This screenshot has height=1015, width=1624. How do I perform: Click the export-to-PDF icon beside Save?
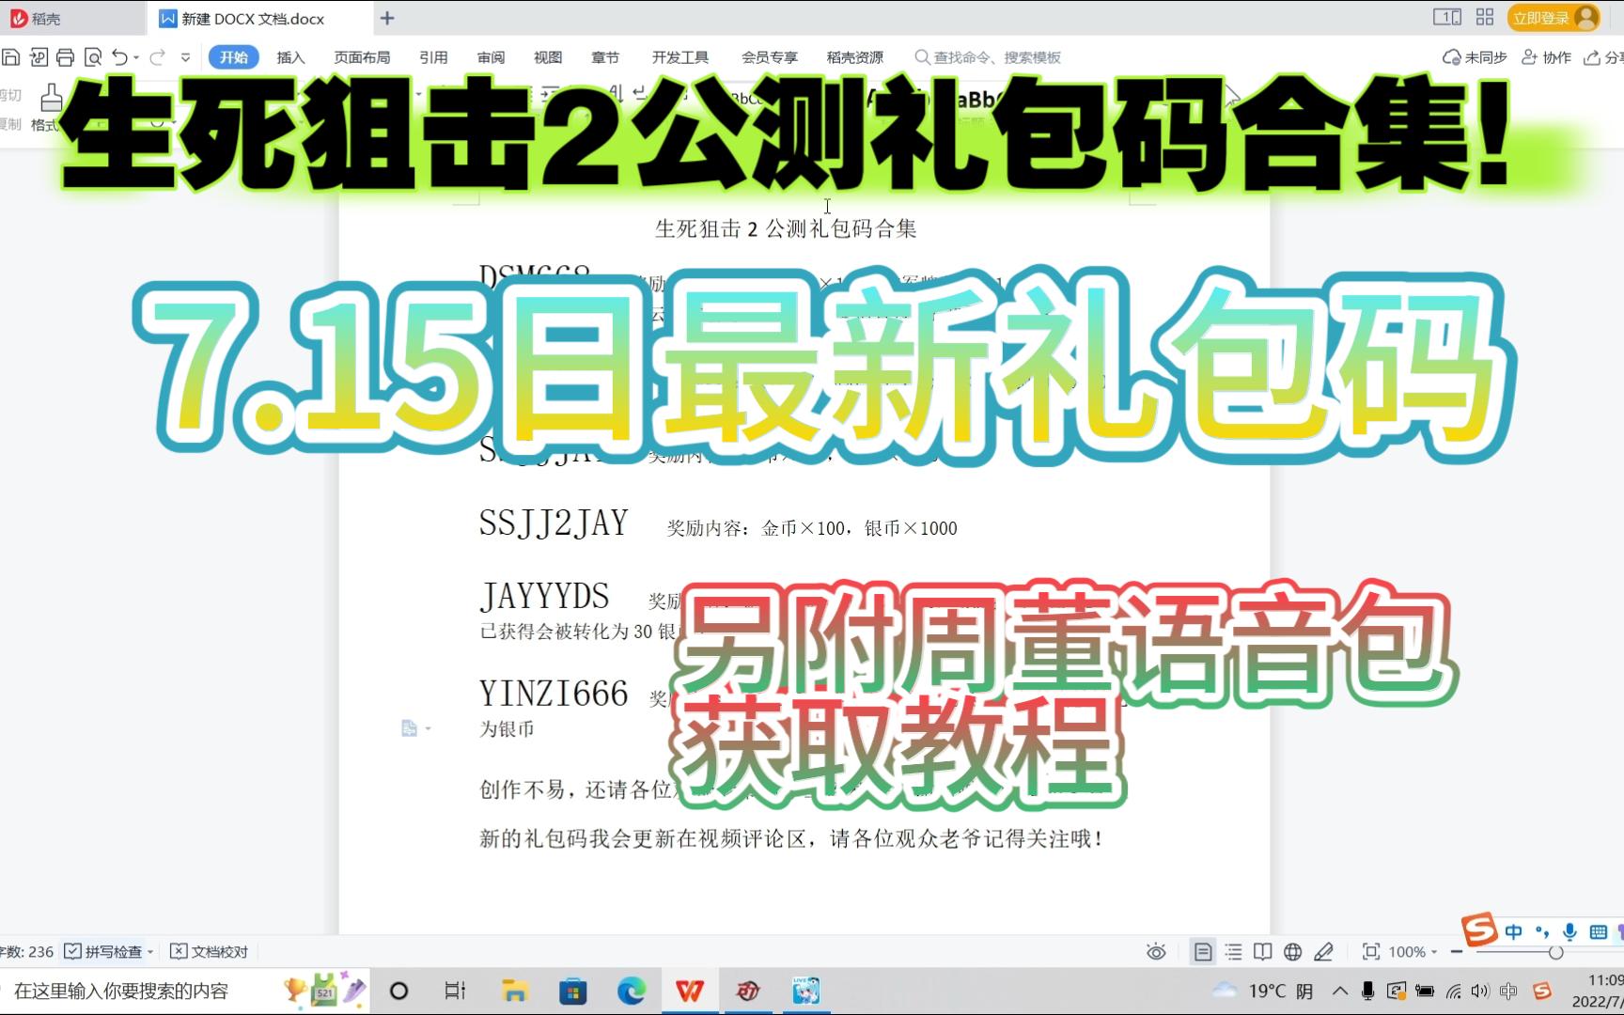coord(39,57)
